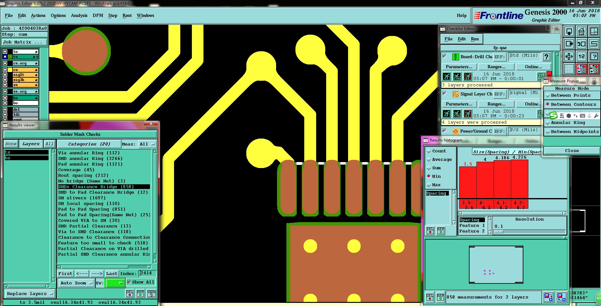The width and height of the screenshot is (601, 306).
Task: Open the Edit menu in Checklist Editor
Action: 462,39
